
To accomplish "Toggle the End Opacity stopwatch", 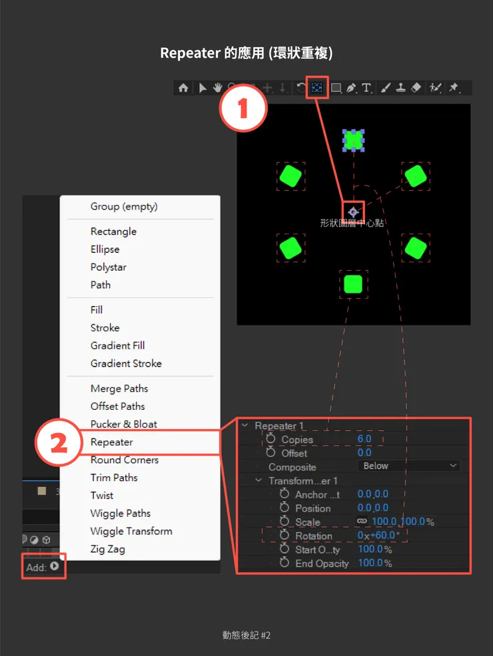I will 284,563.
